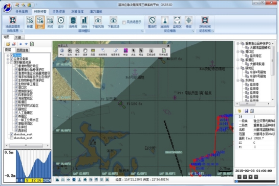Expand the China layer tree node
The image size is (279, 186).
(x=8, y=55)
